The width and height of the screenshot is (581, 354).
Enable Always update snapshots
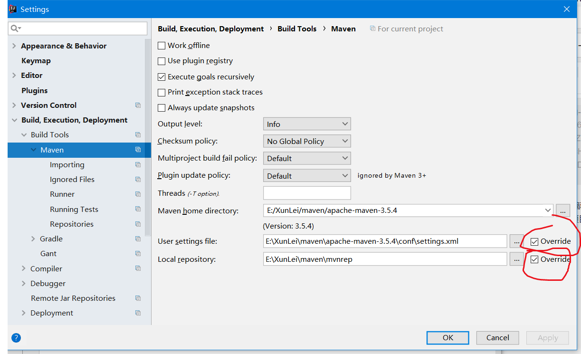[162, 108]
